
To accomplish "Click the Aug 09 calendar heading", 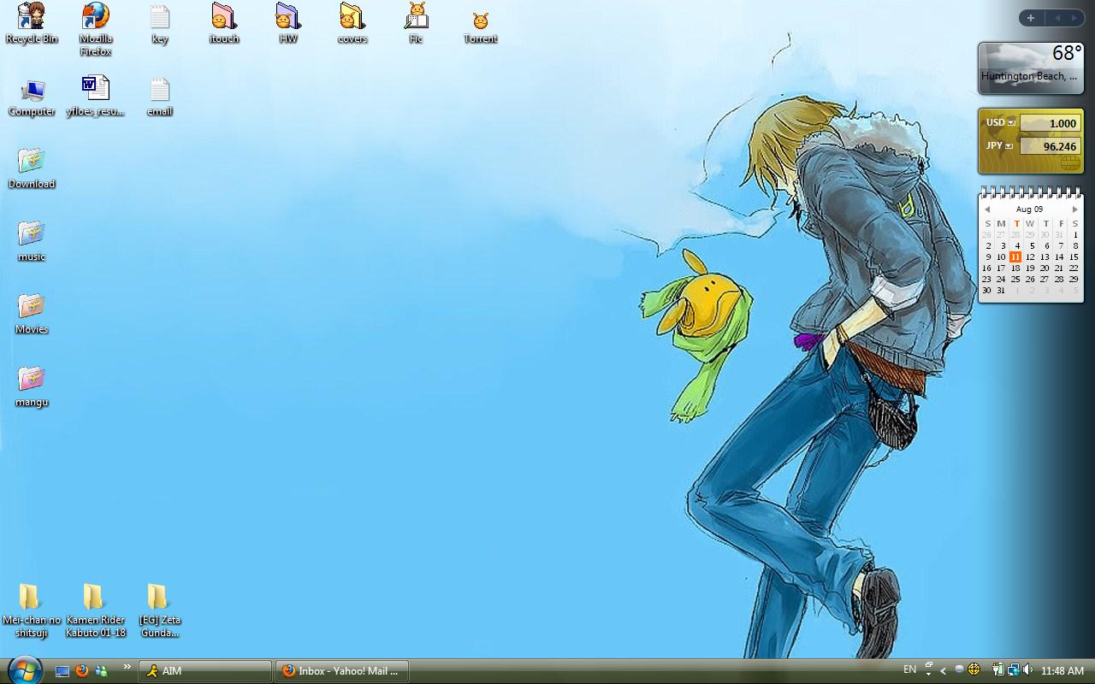I will coord(1029,209).
